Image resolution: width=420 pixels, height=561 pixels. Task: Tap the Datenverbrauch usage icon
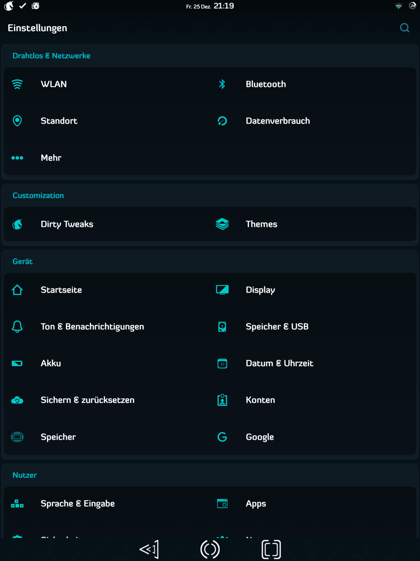(222, 121)
